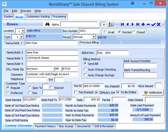Jump to the last record

click(138, 24)
